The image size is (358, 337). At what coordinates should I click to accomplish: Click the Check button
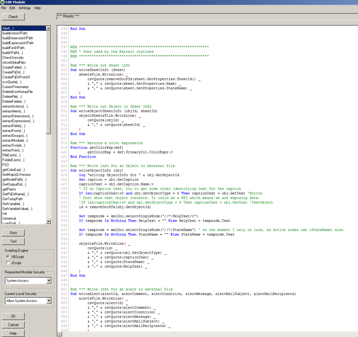[13, 17]
